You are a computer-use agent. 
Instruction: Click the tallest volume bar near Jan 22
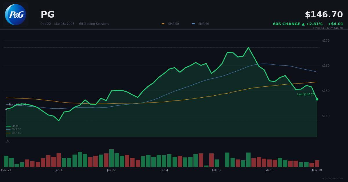pyautogui.click(x=111, y=158)
